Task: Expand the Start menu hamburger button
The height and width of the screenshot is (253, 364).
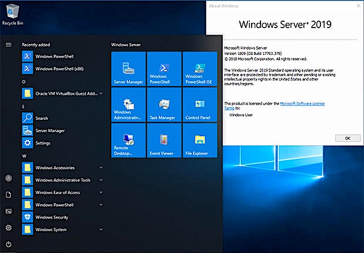Action: click(9, 45)
